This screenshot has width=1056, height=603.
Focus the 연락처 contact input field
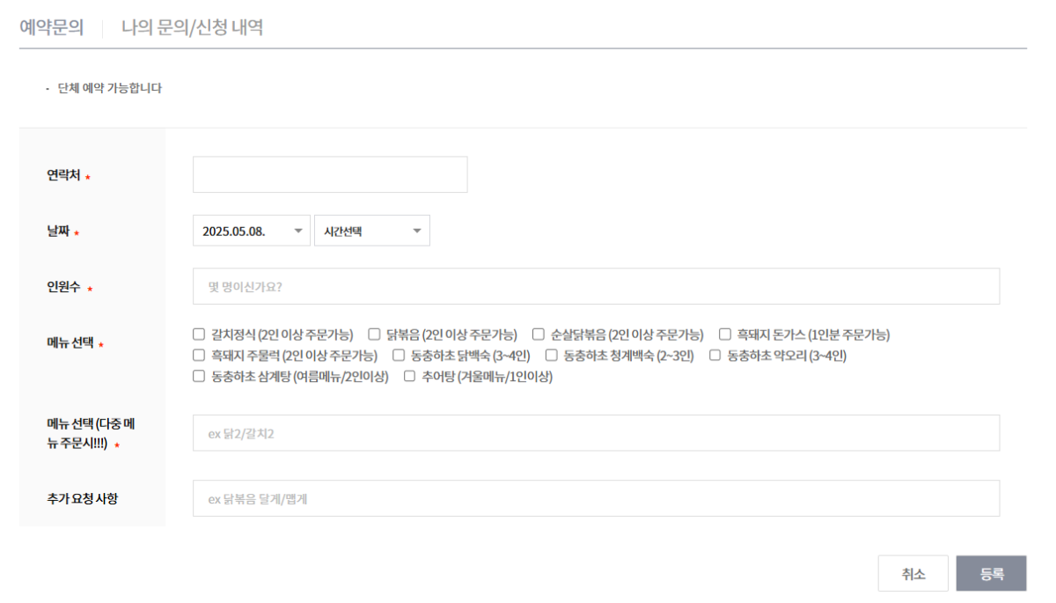point(330,174)
